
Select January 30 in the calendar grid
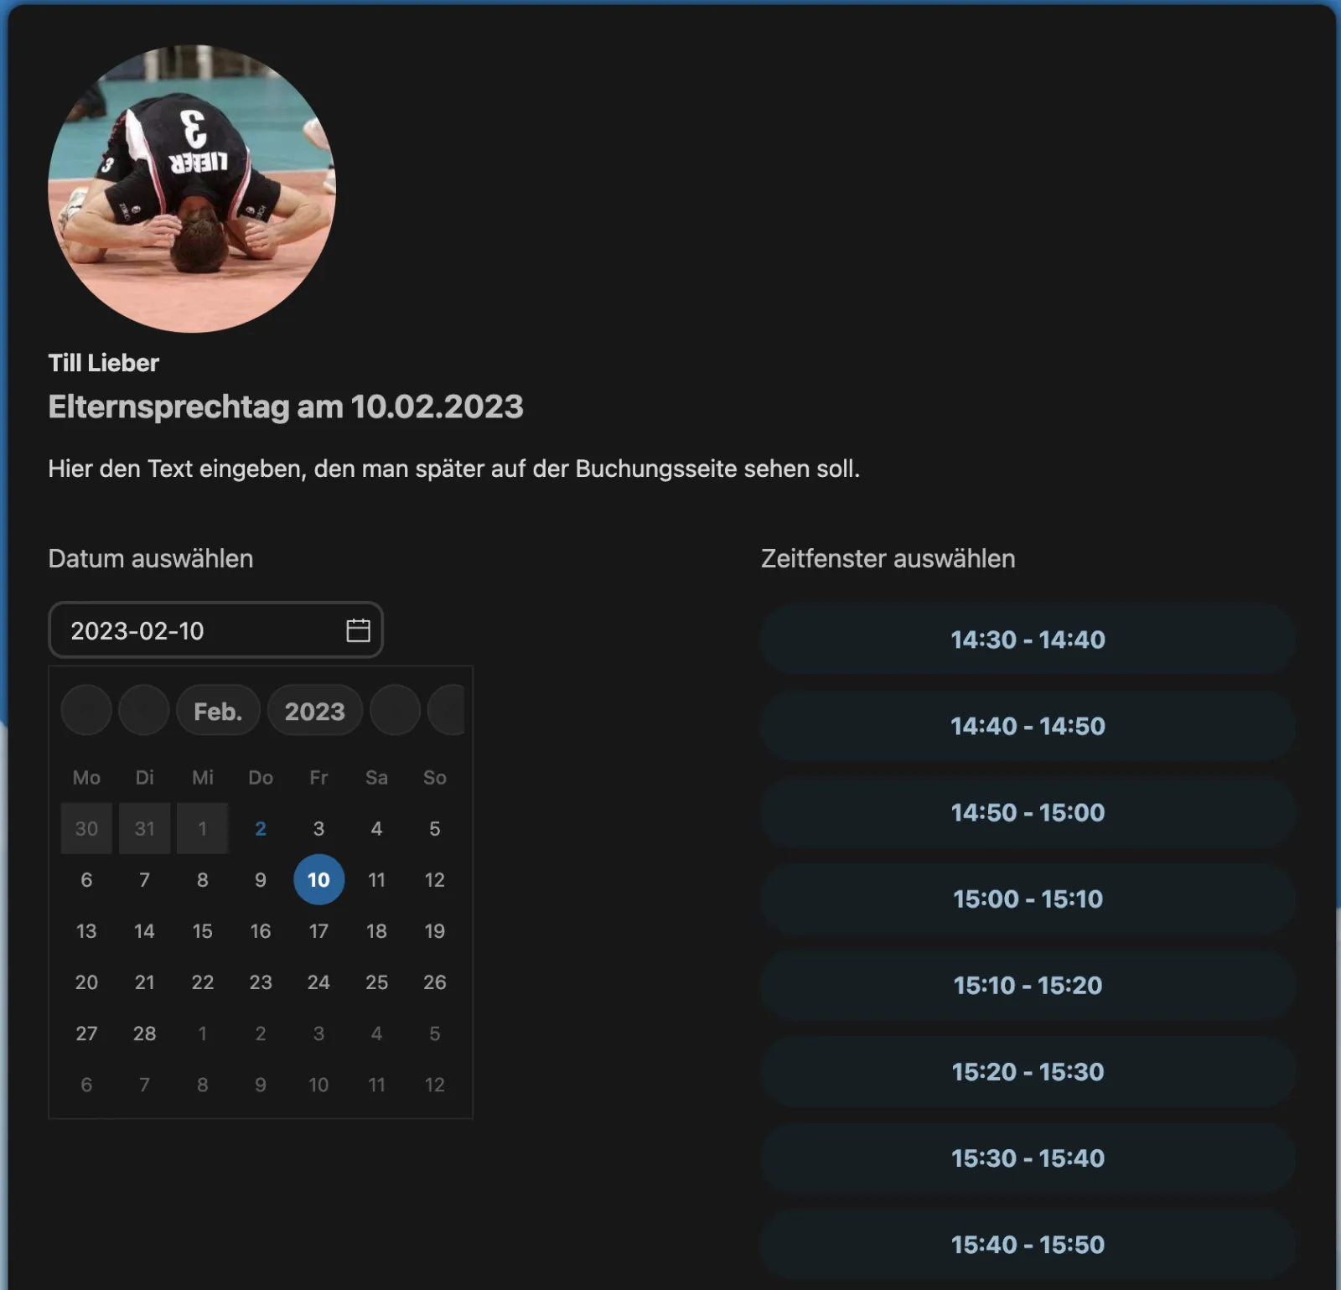pyautogui.click(x=86, y=828)
